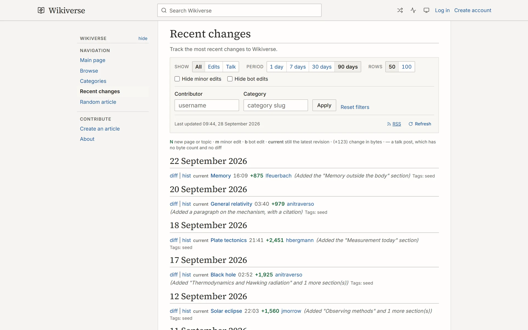
Task: Click the RSS feed icon
Action: coord(389,124)
